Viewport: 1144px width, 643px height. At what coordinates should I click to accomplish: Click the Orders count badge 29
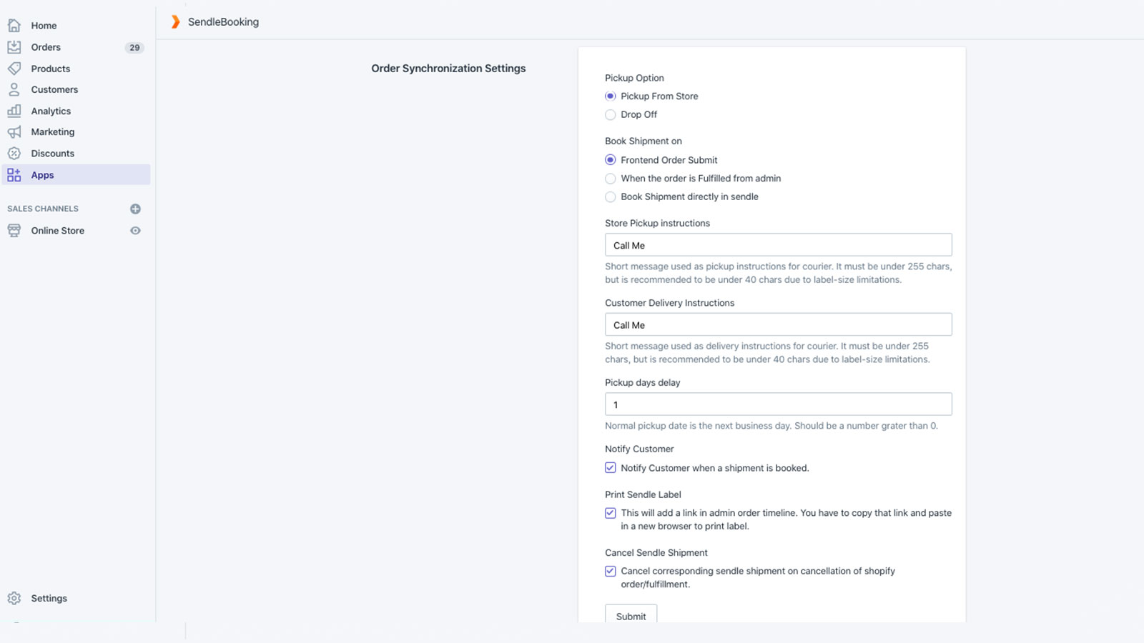(134, 48)
